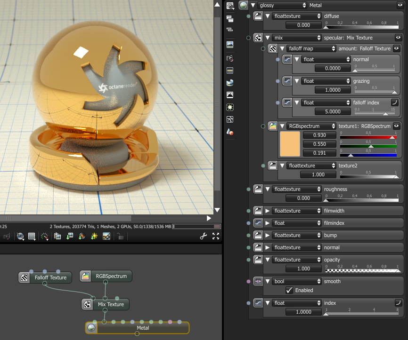Select the Falloff Texture node
The height and width of the screenshot is (340, 408).
point(45,277)
